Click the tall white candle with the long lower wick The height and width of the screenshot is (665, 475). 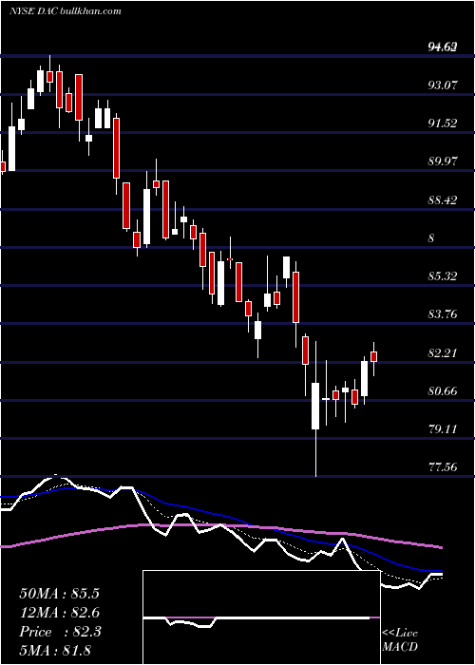click(x=315, y=406)
